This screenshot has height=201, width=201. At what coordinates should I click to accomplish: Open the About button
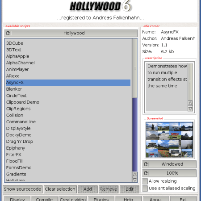(156, 199)
